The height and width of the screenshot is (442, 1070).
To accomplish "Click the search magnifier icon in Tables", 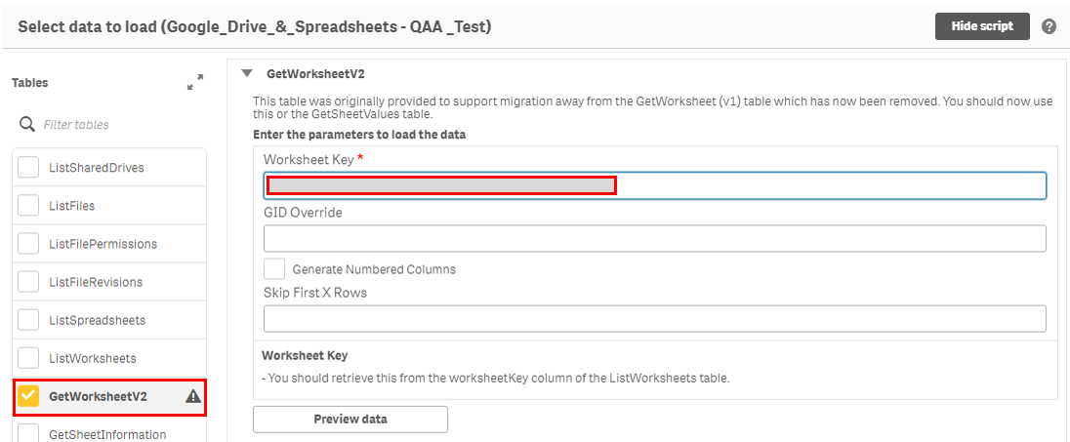I will [26, 124].
